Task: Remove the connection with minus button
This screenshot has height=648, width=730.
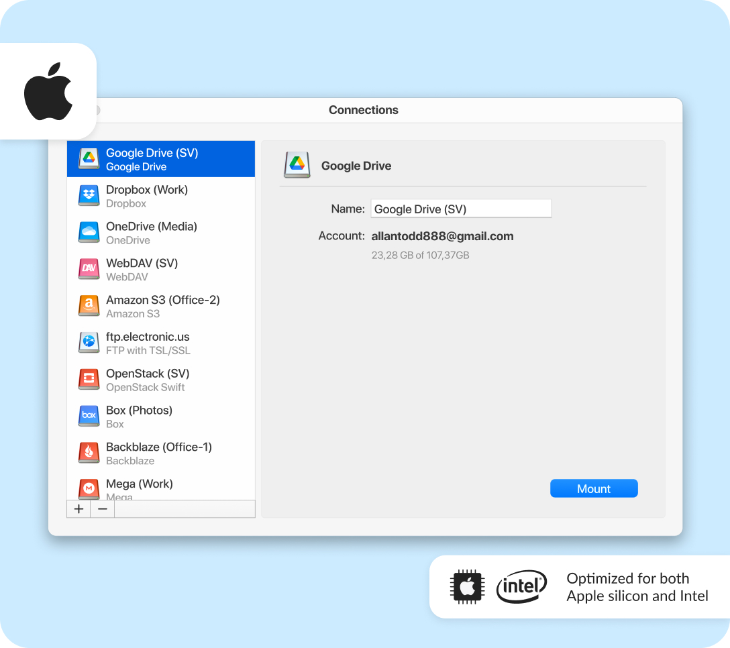Action: (x=102, y=509)
